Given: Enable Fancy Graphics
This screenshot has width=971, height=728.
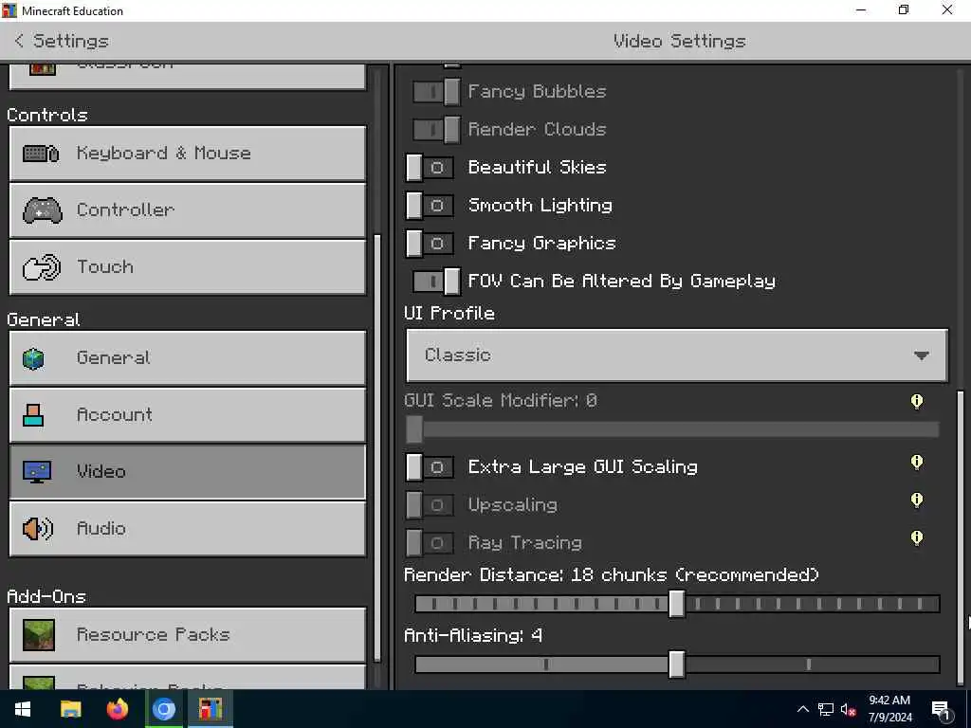Looking at the screenshot, I should pyautogui.click(x=430, y=244).
